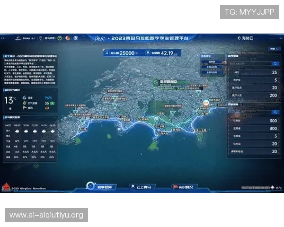Viewport: 284px width, 227px height.
Task: Click the two-dot menu at top left
Action: 2,38
